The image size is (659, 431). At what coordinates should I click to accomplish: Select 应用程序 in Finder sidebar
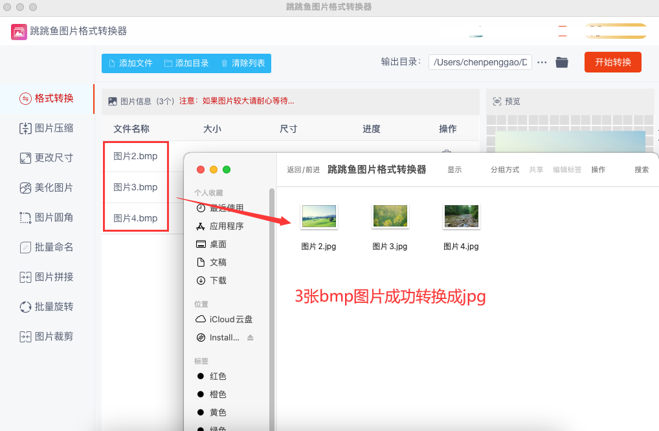coord(225,226)
